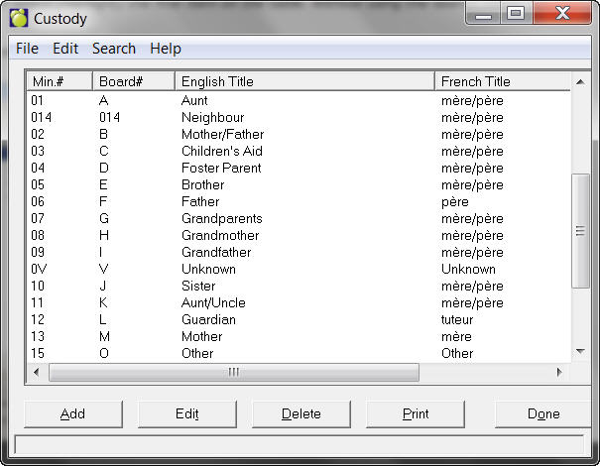Sort by the Min.# column header
Image resolution: width=600 pixels, height=466 pixels.
click(59, 81)
